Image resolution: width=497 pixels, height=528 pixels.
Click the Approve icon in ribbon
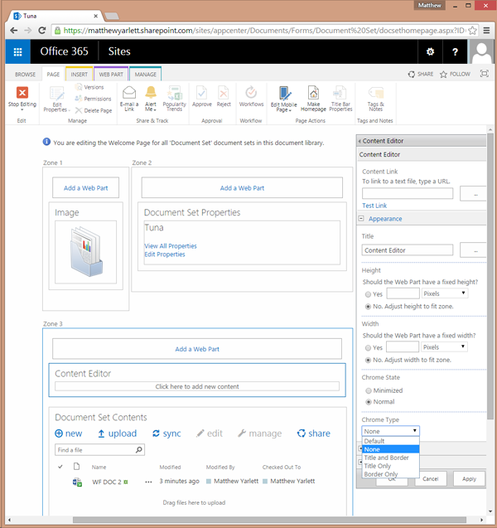(201, 93)
